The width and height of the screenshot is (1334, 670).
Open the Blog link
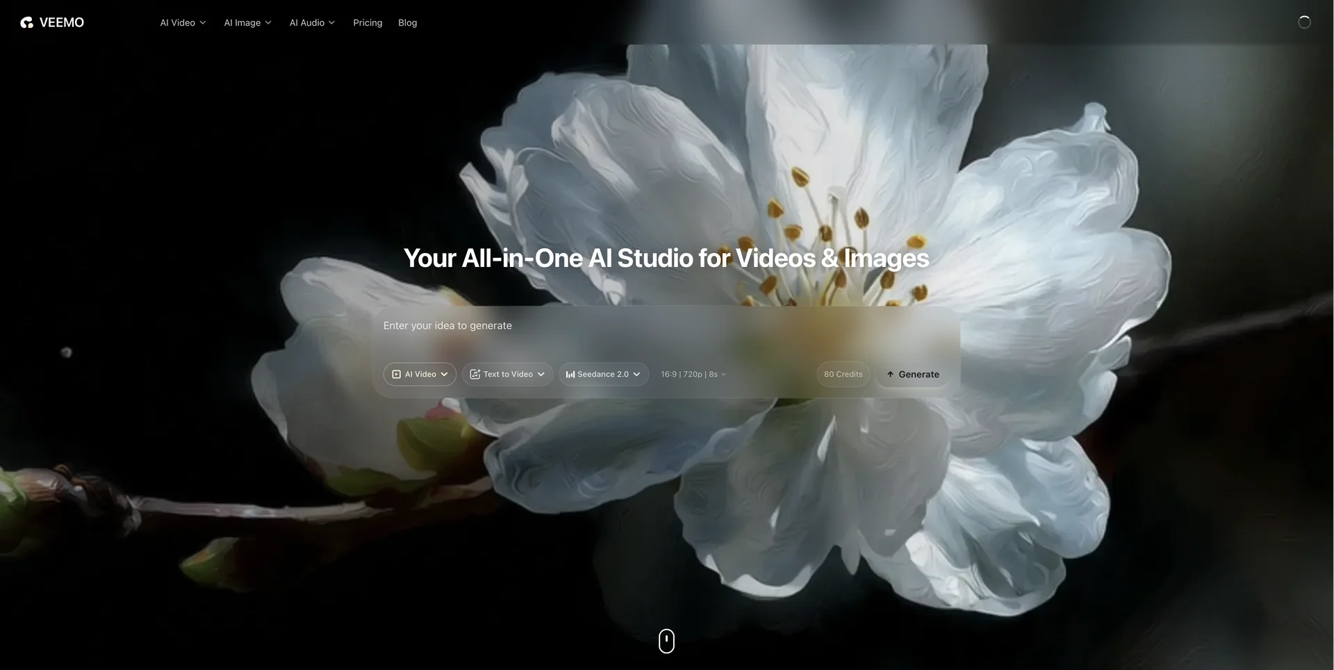click(407, 23)
